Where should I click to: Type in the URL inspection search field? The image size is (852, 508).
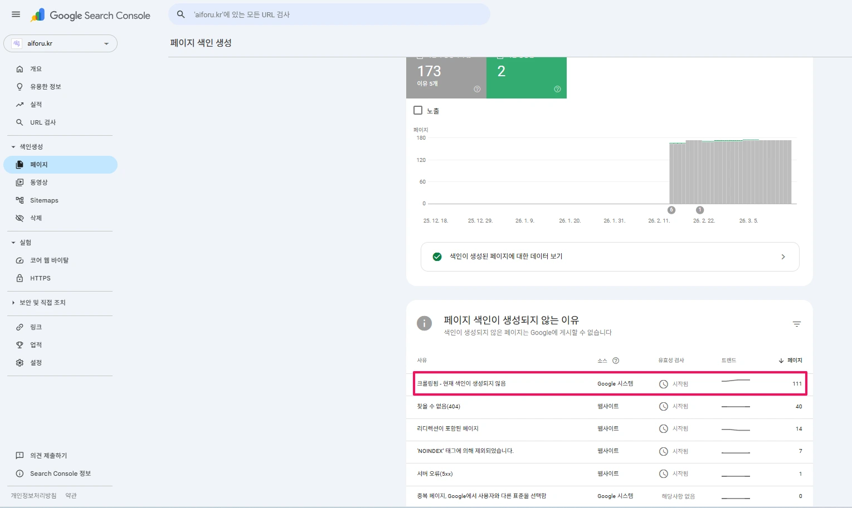tap(334, 14)
